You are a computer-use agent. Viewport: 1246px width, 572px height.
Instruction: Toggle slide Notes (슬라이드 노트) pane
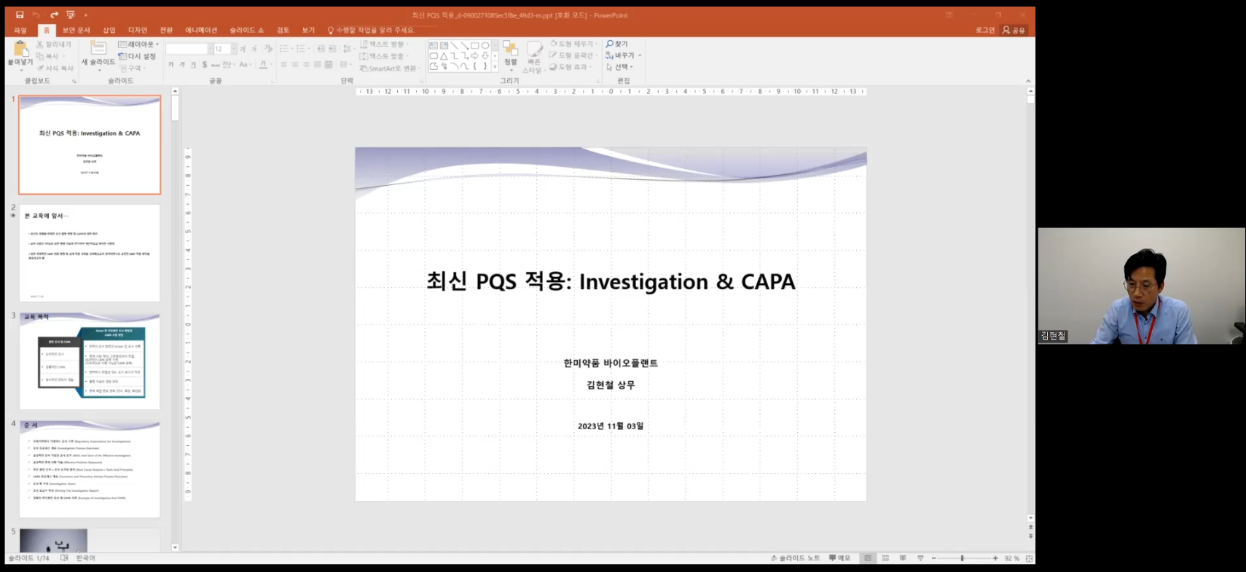(795, 558)
